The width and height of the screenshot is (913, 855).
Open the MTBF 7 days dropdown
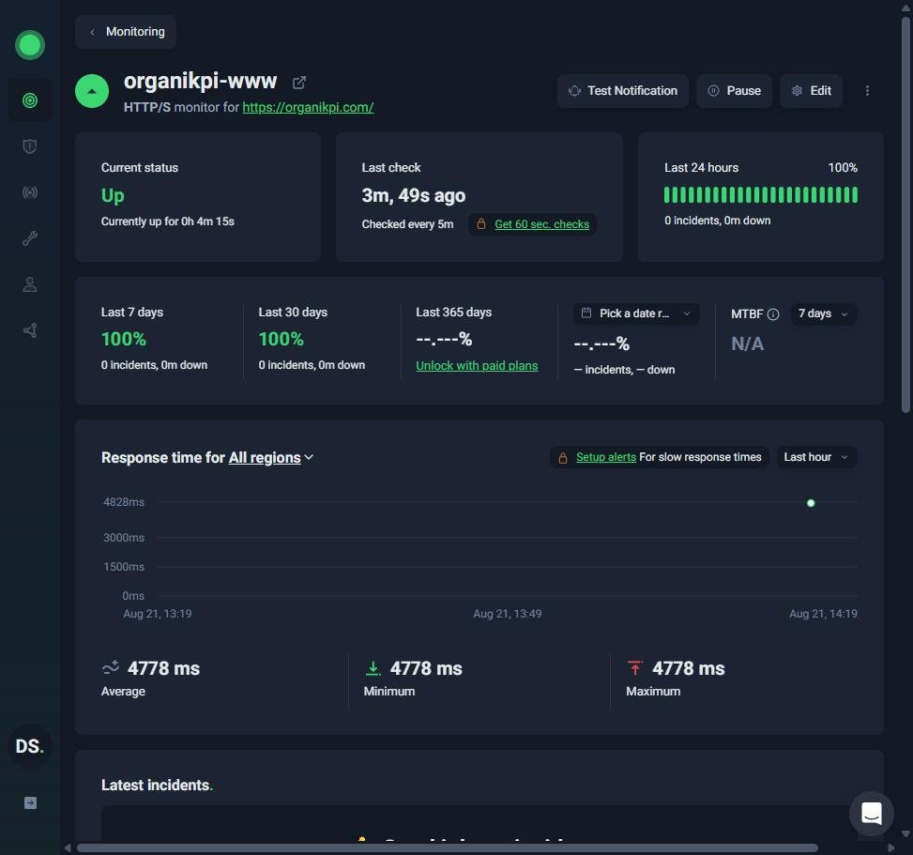823,313
